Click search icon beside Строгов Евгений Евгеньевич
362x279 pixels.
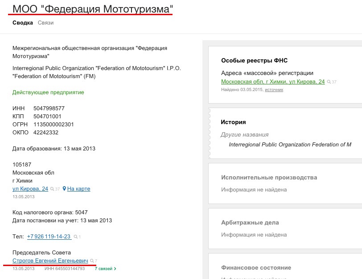92,261
